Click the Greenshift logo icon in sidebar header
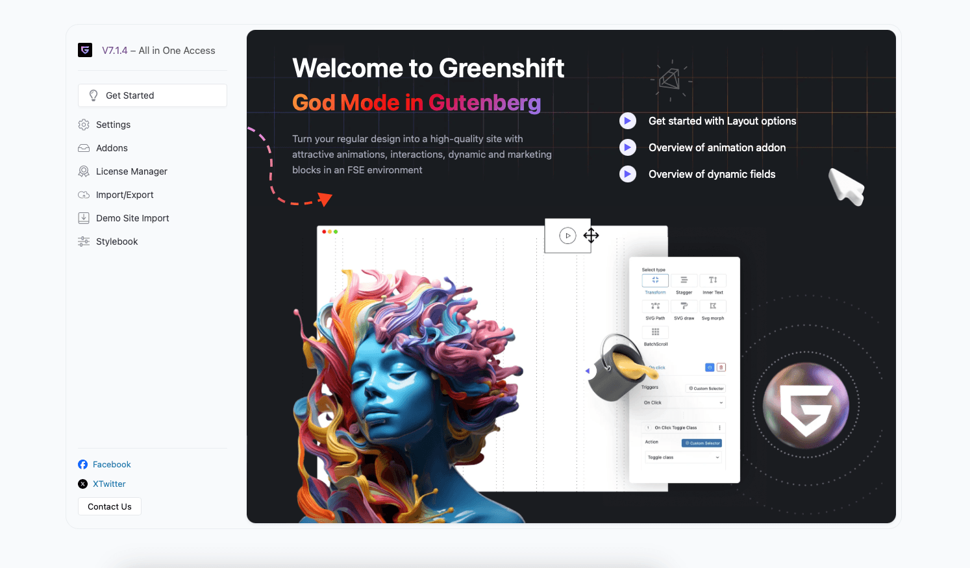Viewport: 970px width, 568px height. (85, 50)
